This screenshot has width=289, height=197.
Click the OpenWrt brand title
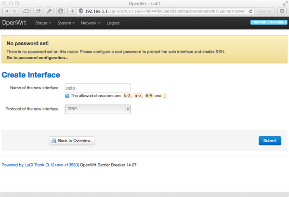tap(15, 23)
